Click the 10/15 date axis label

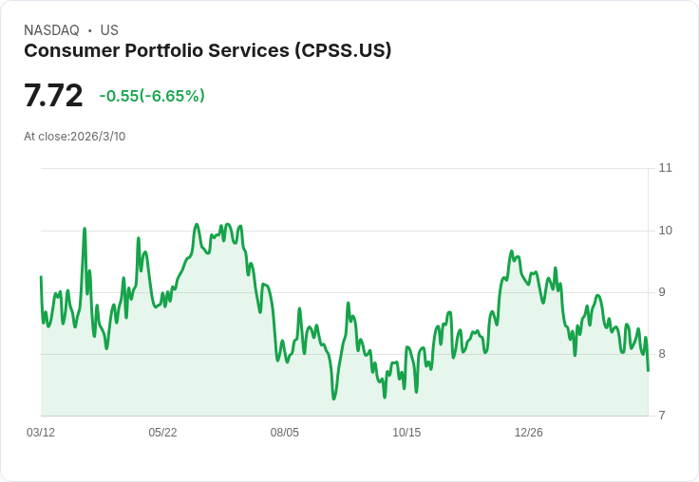pyautogui.click(x=406, y=432)
